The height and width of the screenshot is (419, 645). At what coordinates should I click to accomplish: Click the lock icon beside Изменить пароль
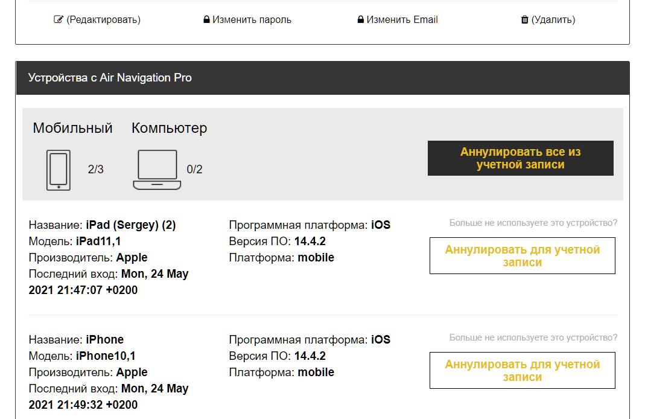pos(206,20)
